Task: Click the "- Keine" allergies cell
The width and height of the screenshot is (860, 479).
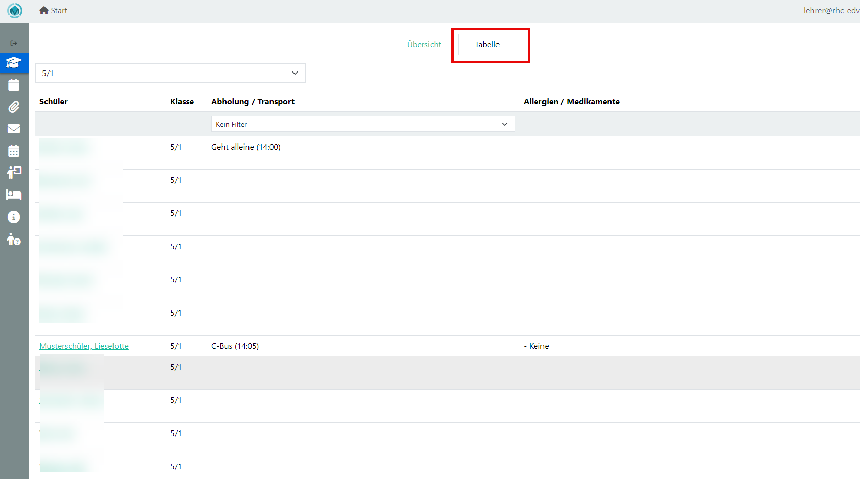Action: coord(536,346)
